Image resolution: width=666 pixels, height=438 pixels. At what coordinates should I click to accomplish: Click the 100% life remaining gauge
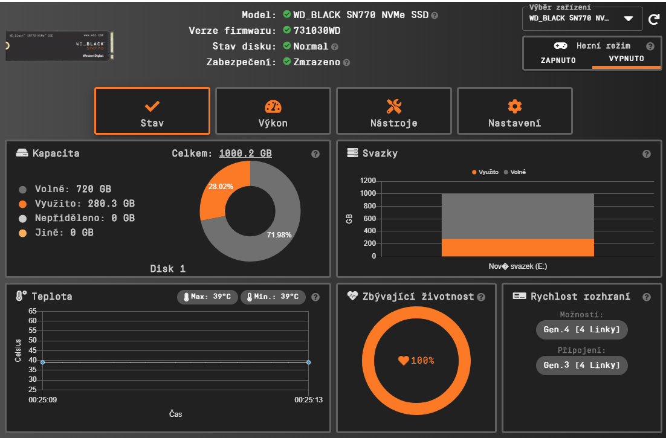click(416, 361)
